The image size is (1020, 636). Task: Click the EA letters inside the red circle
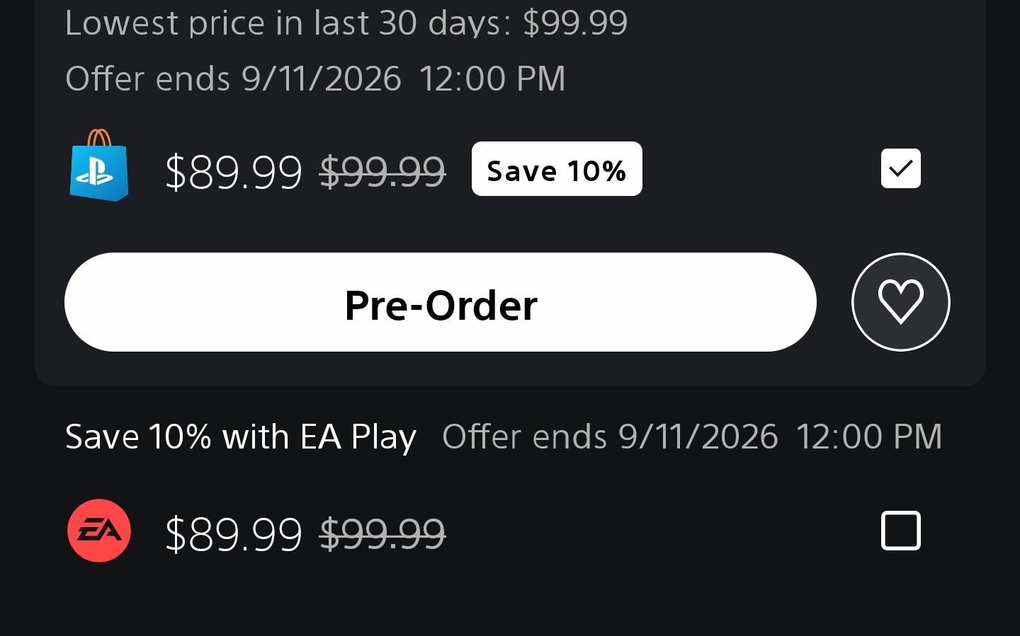pyautogui.click(x=99, y=531)
